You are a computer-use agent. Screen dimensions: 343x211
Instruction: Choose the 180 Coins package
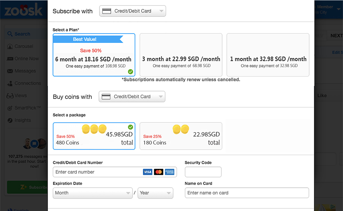181,136
